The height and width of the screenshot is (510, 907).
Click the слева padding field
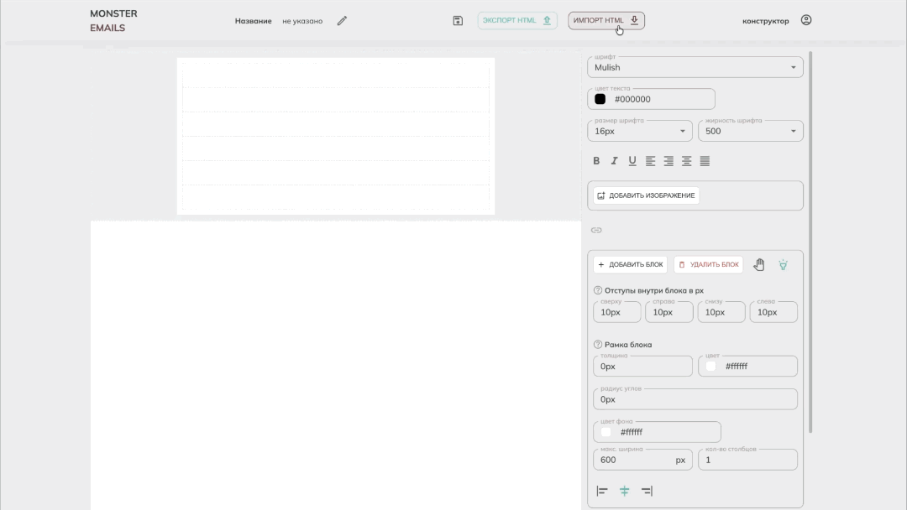point(773,312)
